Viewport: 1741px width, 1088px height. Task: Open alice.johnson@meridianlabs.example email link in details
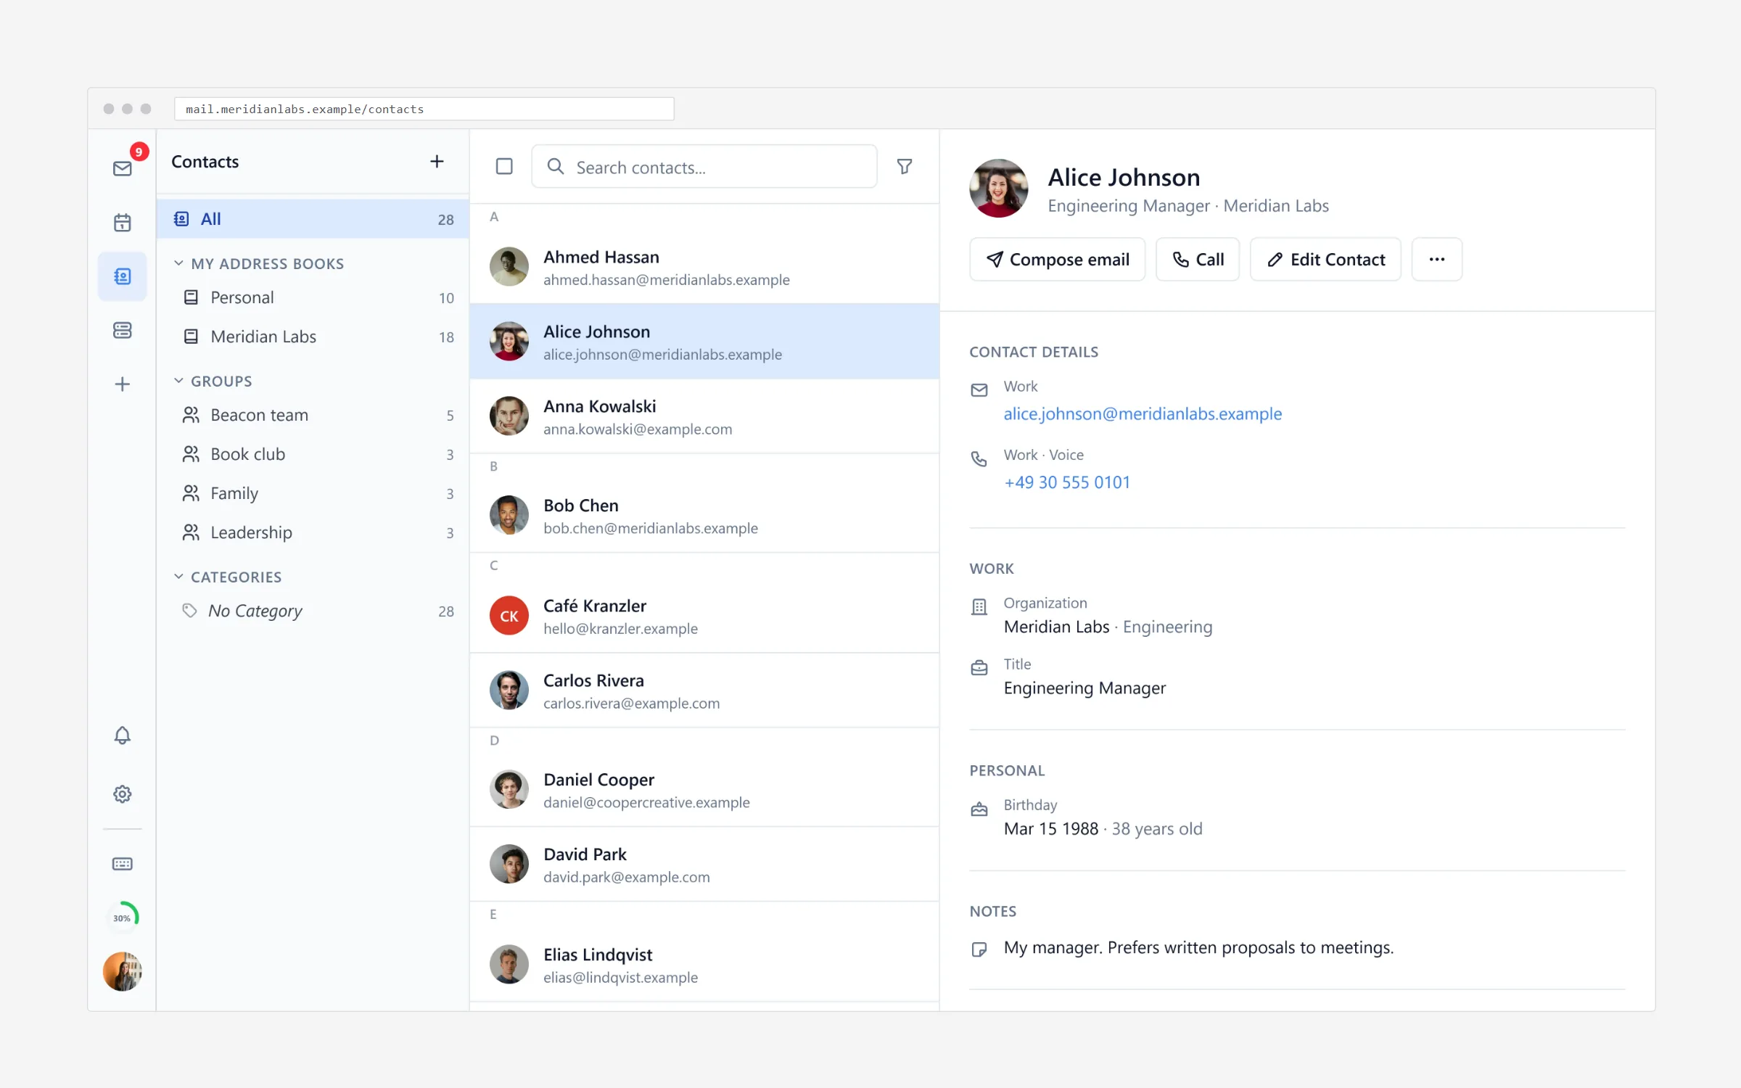pos(1143,414)
